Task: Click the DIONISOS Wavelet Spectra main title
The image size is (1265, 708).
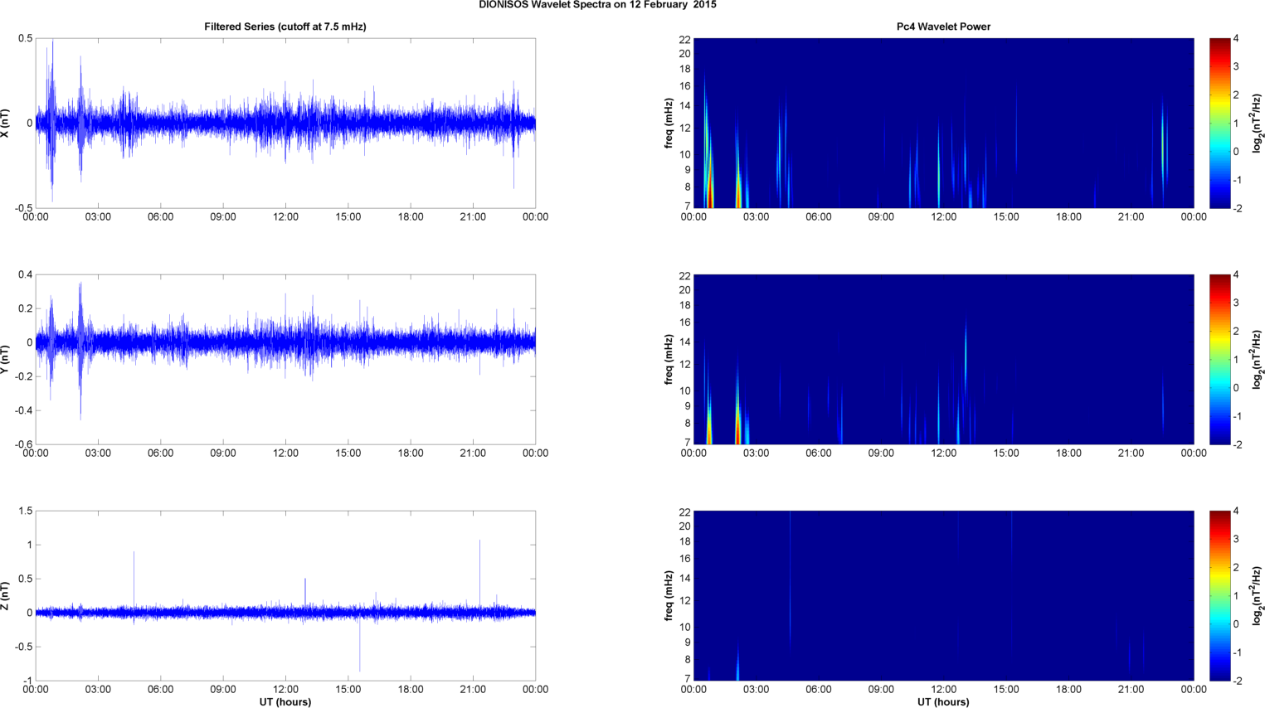Action: point(597,5)
